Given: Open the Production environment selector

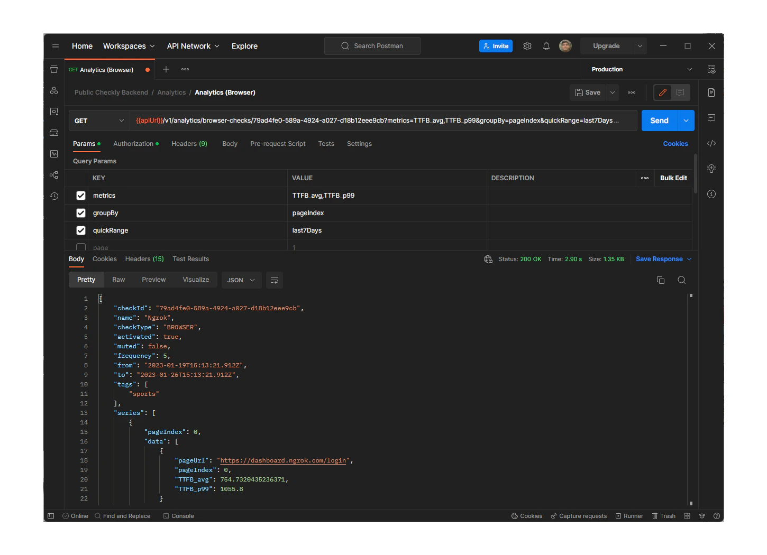Looking at the screenshot, I should pos(640,69).
